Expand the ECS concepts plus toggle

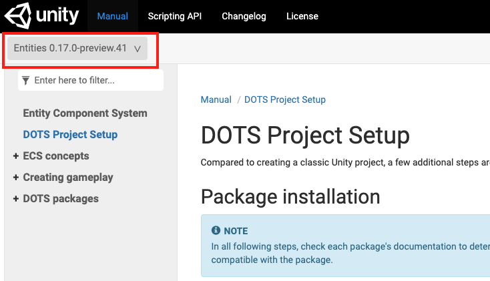(x=16, y=156)
